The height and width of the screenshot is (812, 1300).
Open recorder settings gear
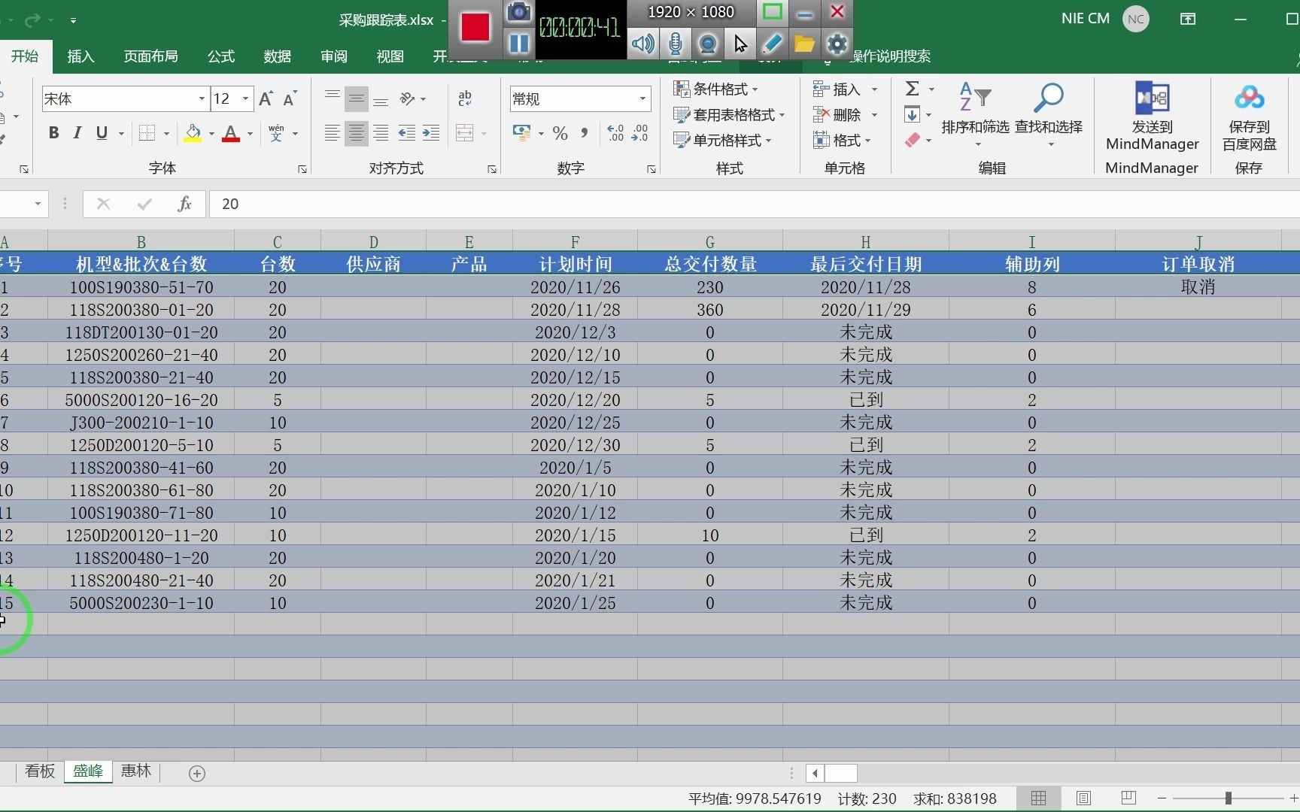pyautogui.click(x=837, y=44)
